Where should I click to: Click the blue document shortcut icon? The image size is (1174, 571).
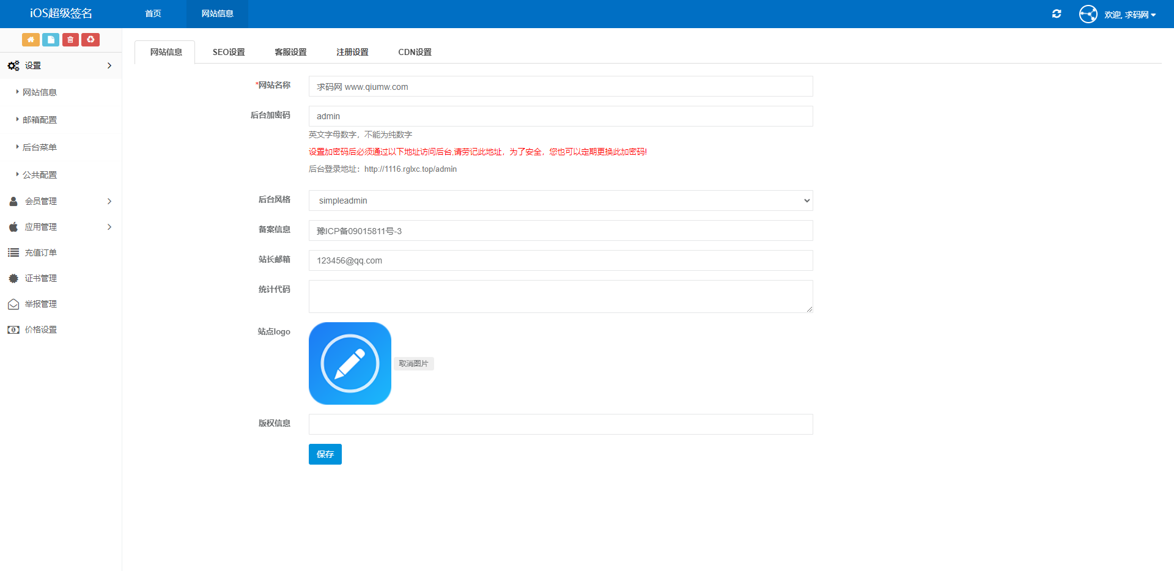coord(51,40)
